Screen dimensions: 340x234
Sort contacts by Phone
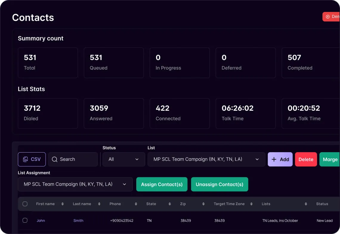[136, 204]
